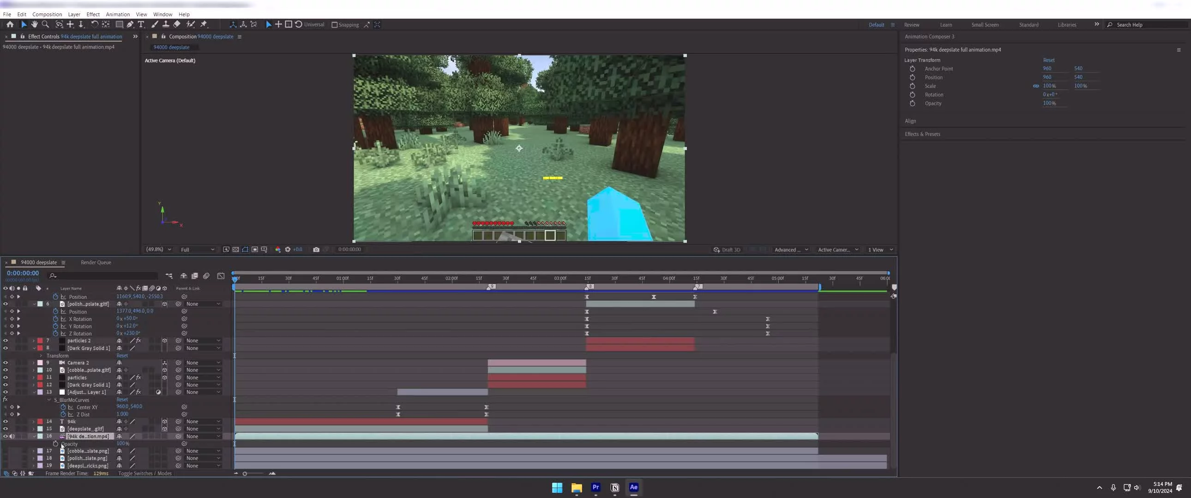Open parent dropdown for Camera 2 layer
Screen dimensions: 1191x498
(x=203, y=362)
